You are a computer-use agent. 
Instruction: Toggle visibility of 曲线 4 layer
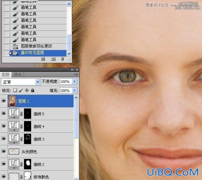4,126
